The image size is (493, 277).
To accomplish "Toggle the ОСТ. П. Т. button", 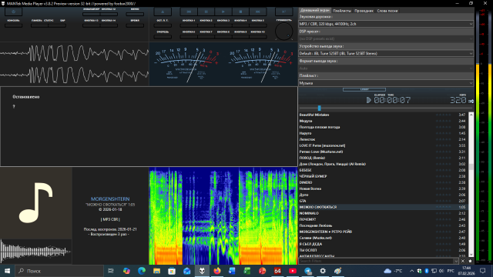I will click(x=163, y=25).
